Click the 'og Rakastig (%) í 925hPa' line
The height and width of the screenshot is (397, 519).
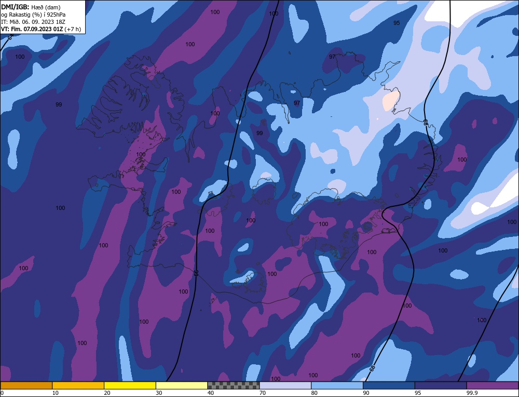[x=33, y=15]
